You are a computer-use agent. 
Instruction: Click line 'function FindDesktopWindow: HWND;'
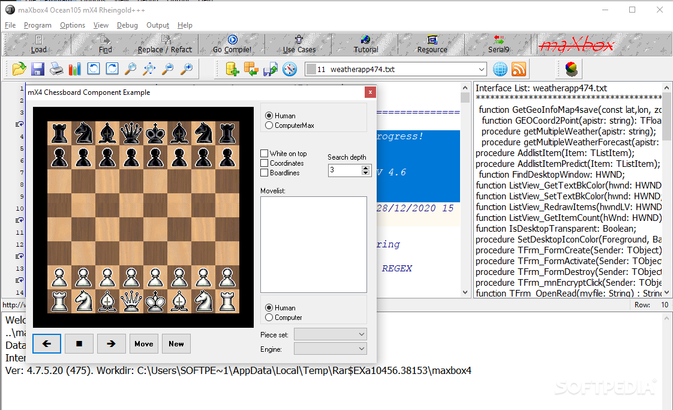[x=551, y=175]
